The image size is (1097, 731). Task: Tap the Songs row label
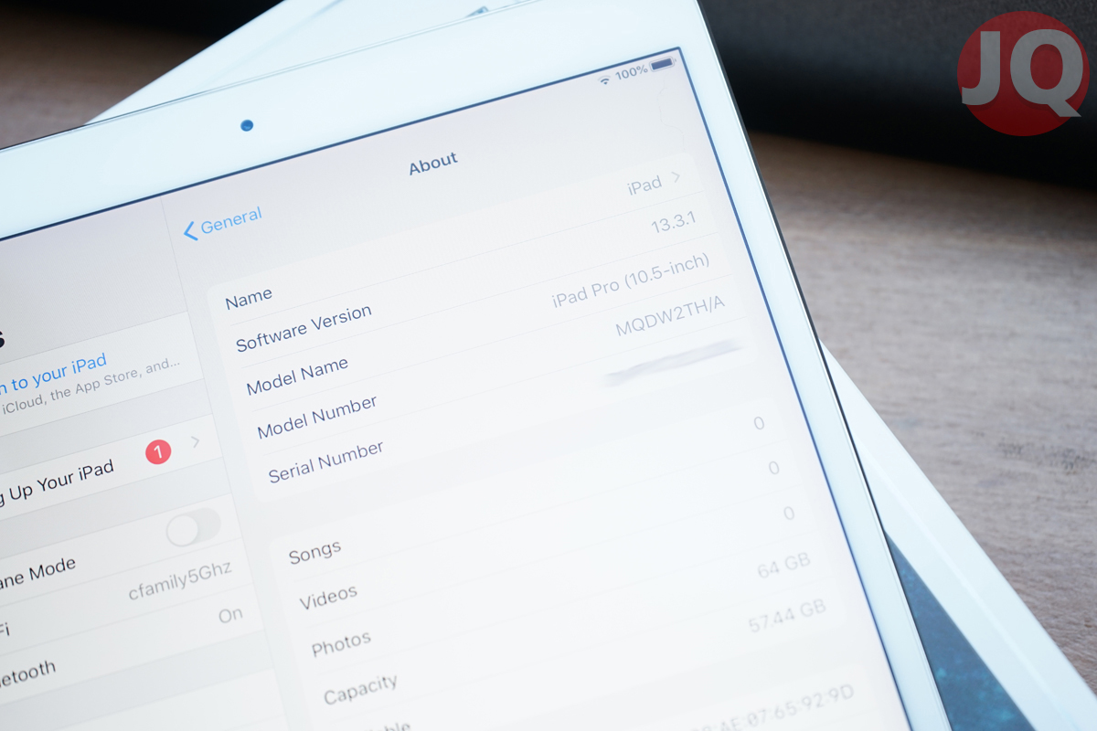pyautogui.click(x=314, y=552)
